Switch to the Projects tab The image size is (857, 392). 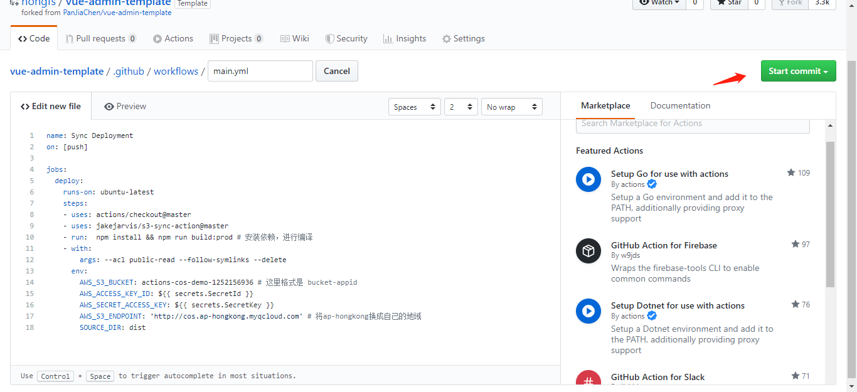[x=237, y=38]
